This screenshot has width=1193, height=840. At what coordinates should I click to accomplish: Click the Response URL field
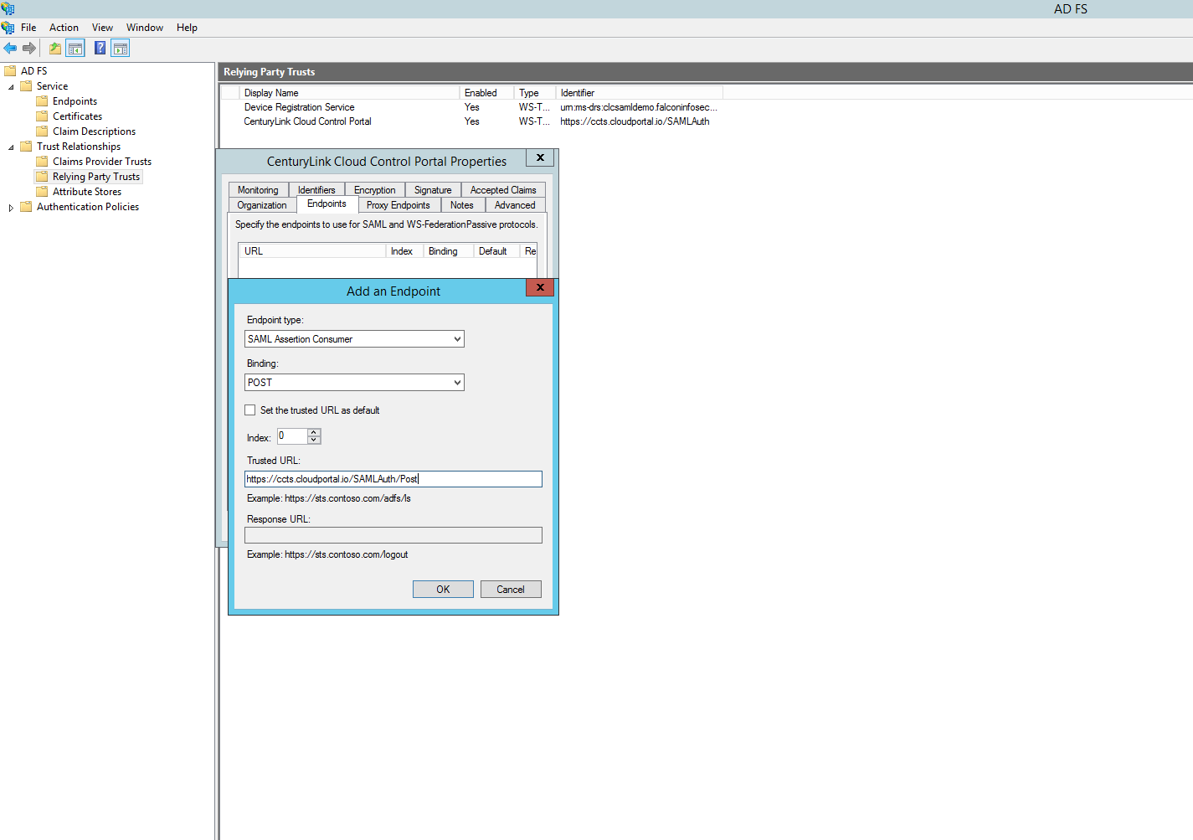coord(393,535)
